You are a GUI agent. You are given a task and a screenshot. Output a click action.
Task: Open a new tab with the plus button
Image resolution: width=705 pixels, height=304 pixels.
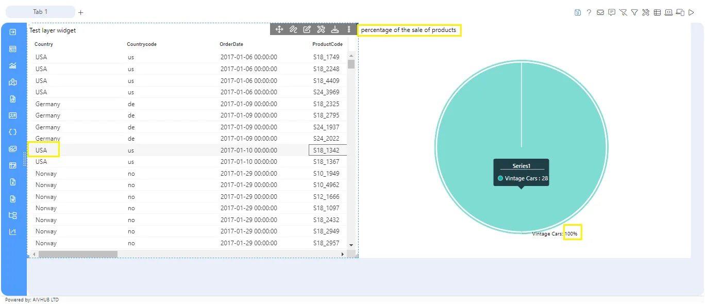click(80, 12)
